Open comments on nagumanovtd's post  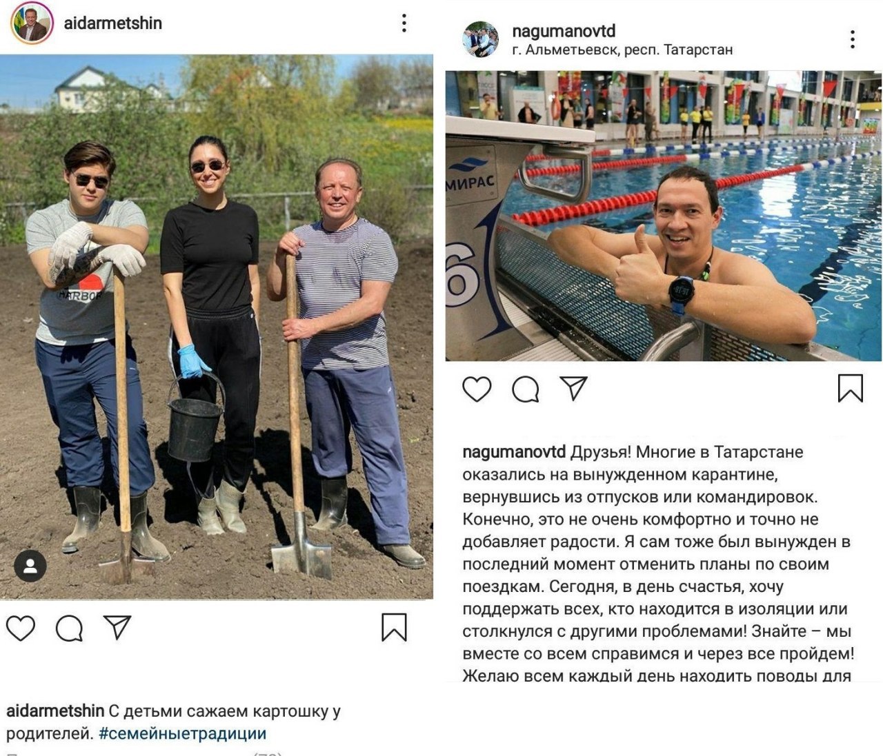click(x=526, y=389)
